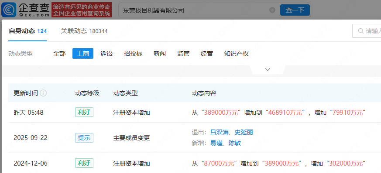
Task: Select the 工商 filter
Action: pyautogui.click(x=83, y=53)
